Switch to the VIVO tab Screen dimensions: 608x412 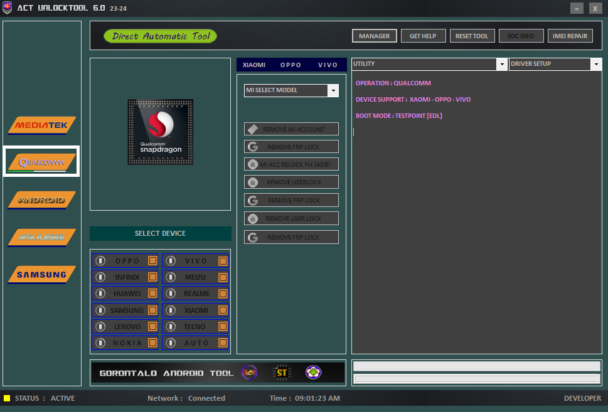[x=328, y=65]
